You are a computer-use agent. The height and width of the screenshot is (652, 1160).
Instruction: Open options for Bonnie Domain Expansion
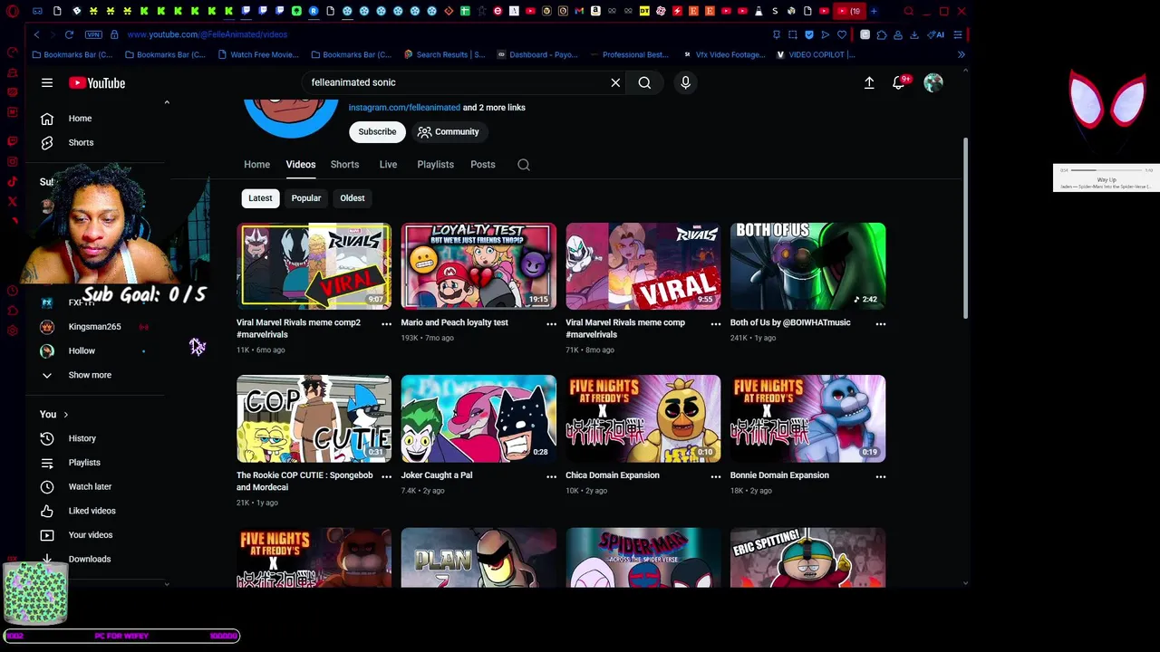(x=880, y=476)
